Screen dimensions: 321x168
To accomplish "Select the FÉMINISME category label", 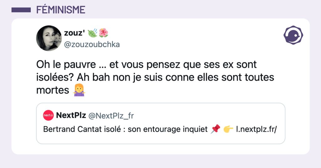I will [61, 10].
